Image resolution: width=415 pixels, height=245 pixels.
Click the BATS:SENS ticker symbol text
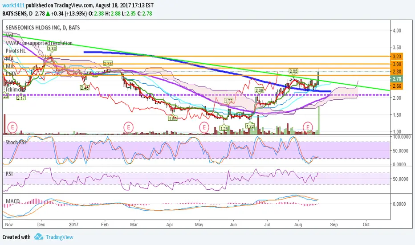(15, 13)
